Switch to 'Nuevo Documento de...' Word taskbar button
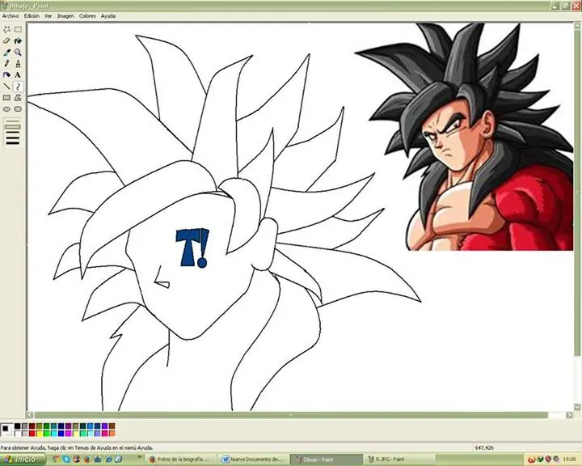This screenshot has height=466, width=582. coord(253,460)
